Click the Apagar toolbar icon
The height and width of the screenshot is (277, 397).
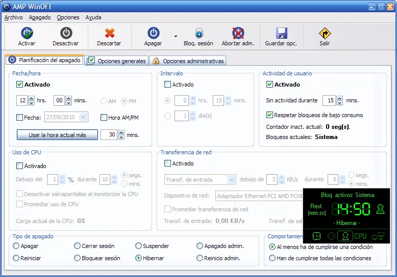[x=153, y=34]
